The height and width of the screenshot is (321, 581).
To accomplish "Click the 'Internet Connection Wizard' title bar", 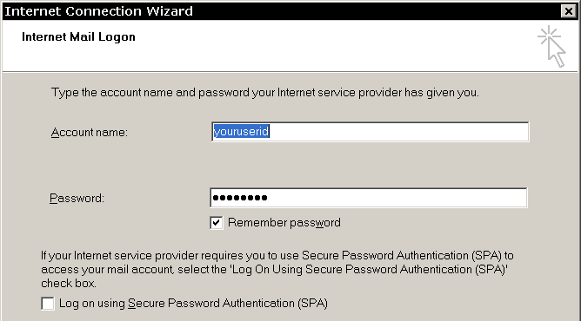I will point(282,11).
